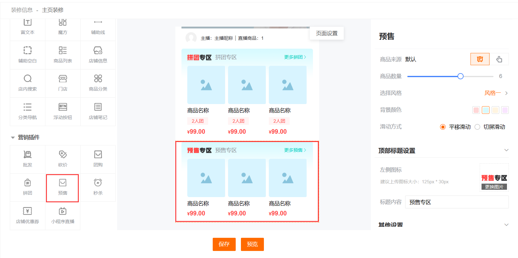The height and width of the screenshot is (258, 518).
Task: Open the 风格一 style chooser
Action: 496,93
